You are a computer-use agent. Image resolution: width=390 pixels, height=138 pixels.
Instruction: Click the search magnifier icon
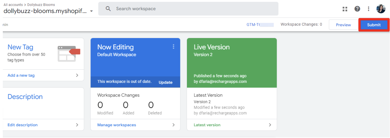(108, 9)
